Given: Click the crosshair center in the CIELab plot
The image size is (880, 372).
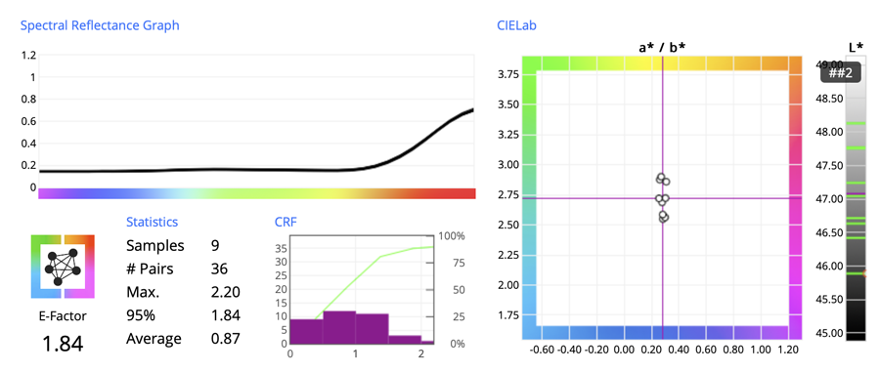Looking at the screenshot, I should tap(663, 198).
